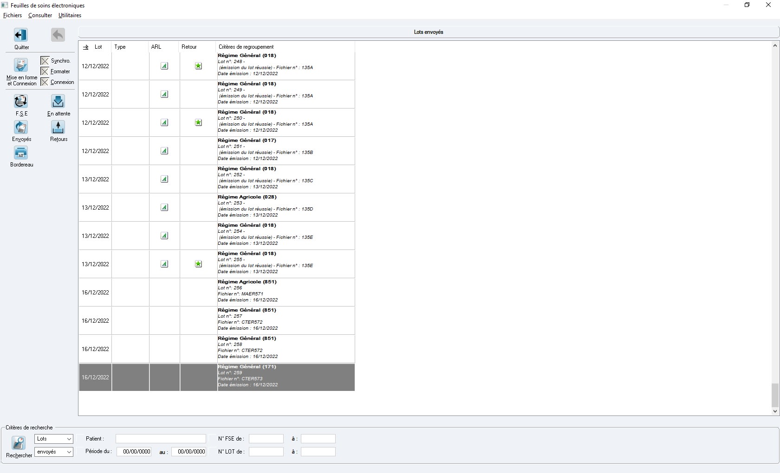Expand the envoyés status dropdown
This screenshot has width=780, height=473.
tap(69, 452)
